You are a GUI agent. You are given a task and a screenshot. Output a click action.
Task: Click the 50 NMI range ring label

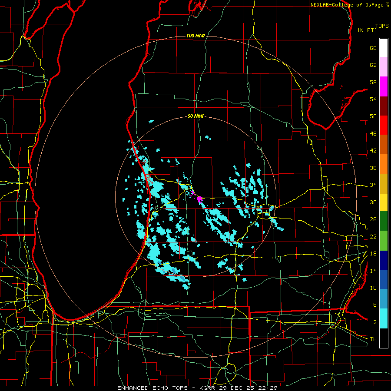[196, 116]
